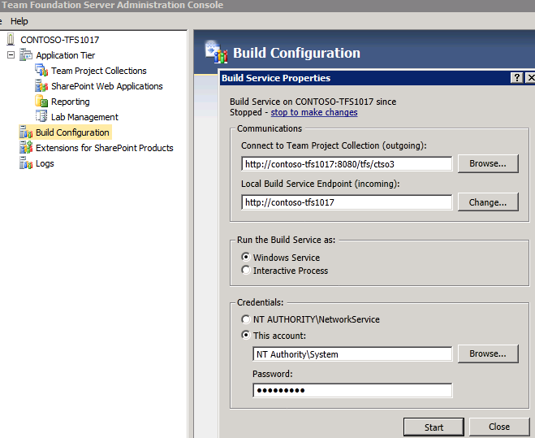This screenshot has height=438, width=535.
Task: Click the Run the Build Service as label
Action: (287, 240)
